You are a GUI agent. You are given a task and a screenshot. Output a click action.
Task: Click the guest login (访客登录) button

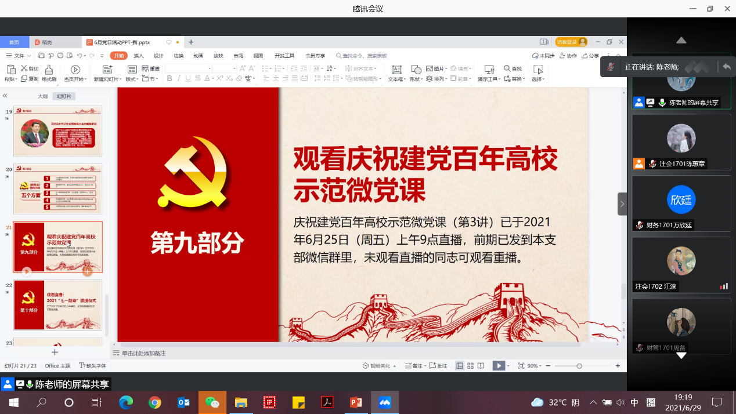[571, 42]
